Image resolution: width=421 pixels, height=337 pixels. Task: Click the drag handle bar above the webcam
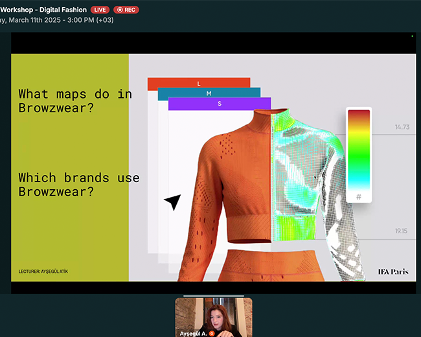point(214,296)
